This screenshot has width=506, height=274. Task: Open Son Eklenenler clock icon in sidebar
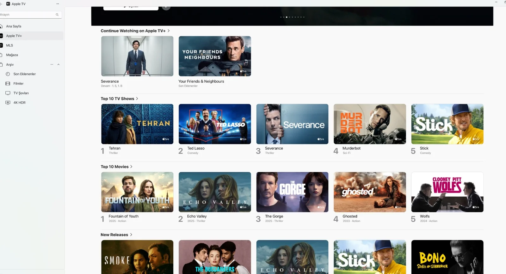pos(8,74)
